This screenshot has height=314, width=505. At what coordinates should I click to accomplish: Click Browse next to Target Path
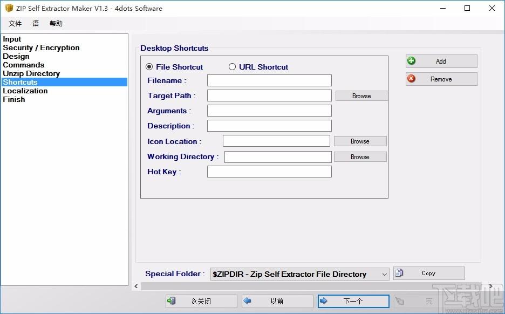click(361, 96)
